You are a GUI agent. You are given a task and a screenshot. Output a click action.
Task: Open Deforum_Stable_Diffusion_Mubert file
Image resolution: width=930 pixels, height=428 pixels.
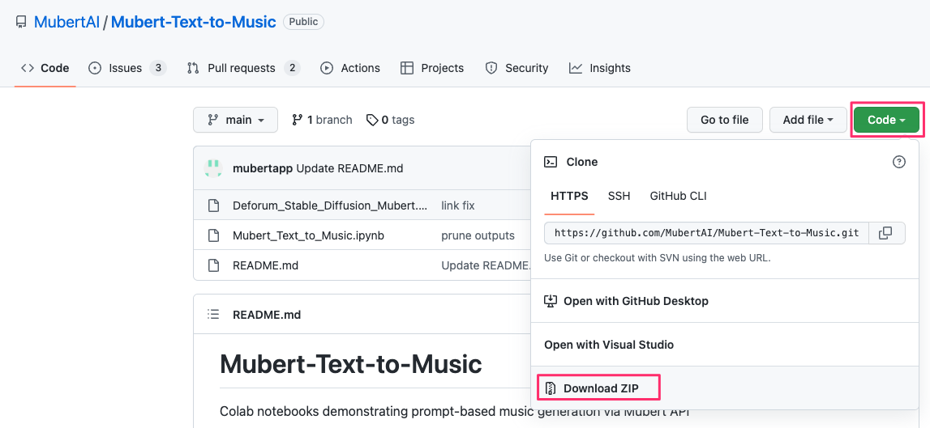(x=330, y=206)
